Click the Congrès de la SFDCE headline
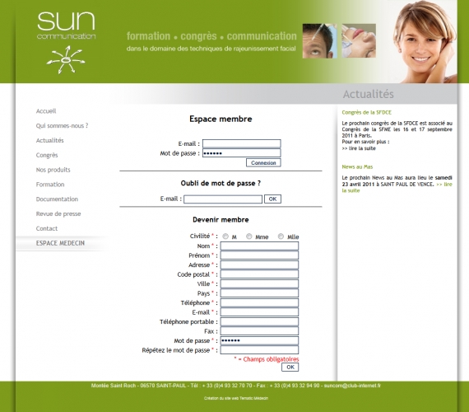This screenshot has width=469, height=412. coord(366,112)
